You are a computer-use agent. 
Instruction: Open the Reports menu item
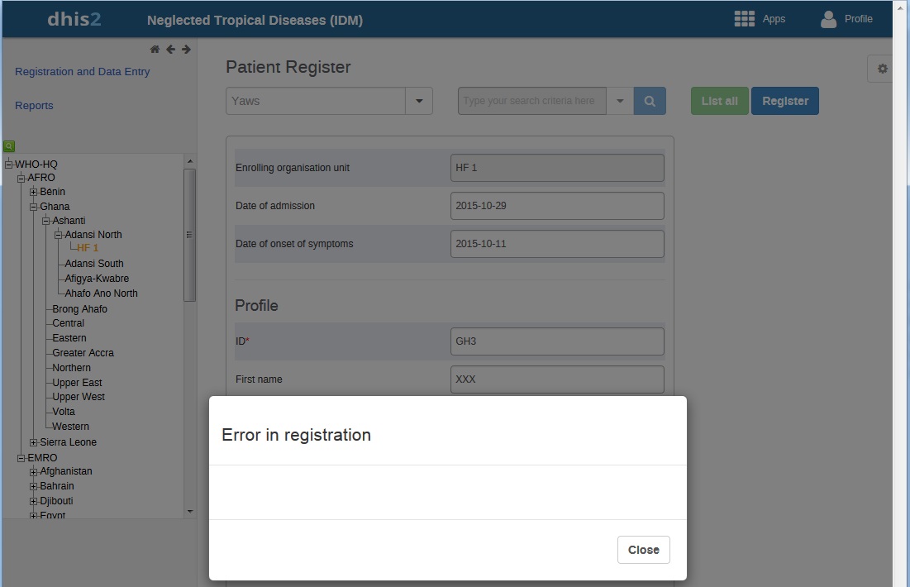coord(34,106)
